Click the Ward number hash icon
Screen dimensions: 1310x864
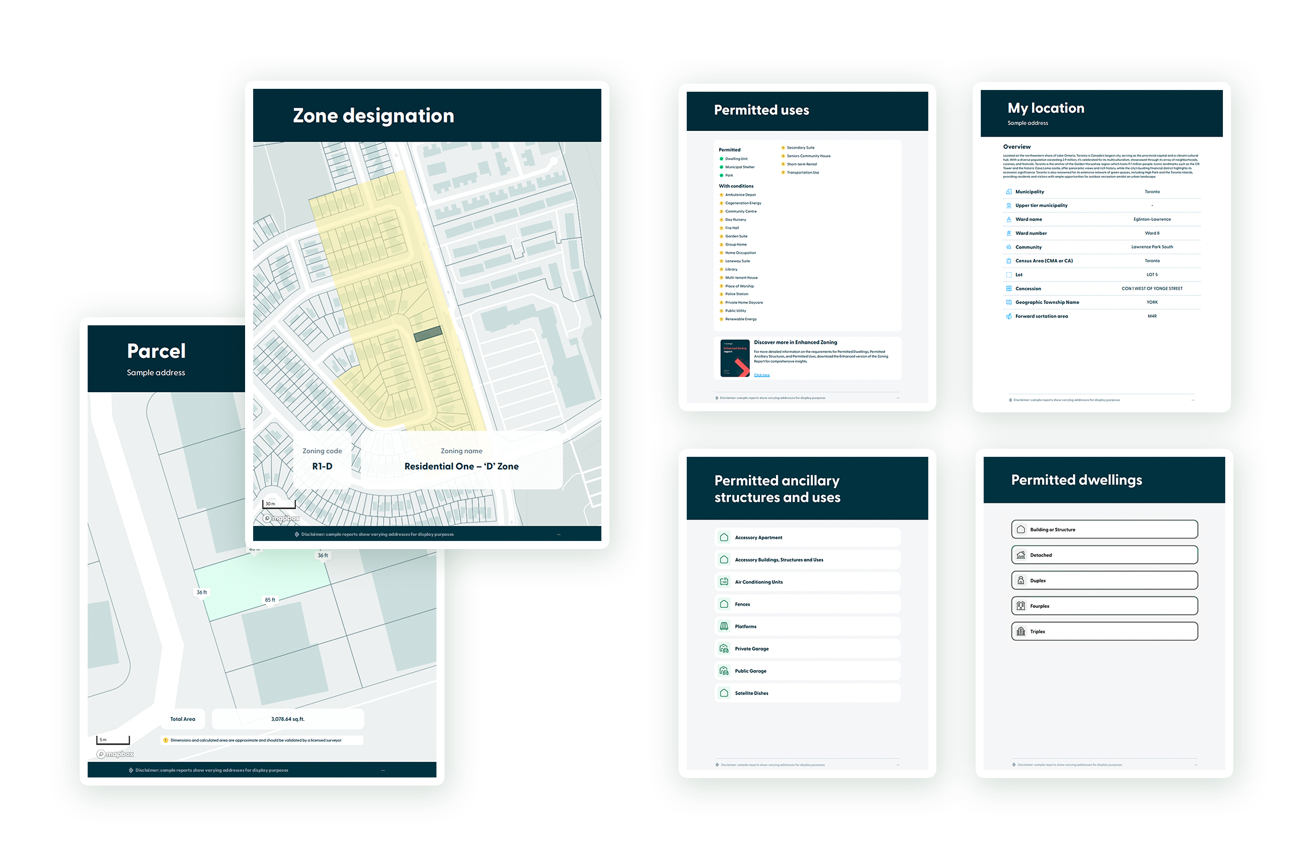point(1008,233)
